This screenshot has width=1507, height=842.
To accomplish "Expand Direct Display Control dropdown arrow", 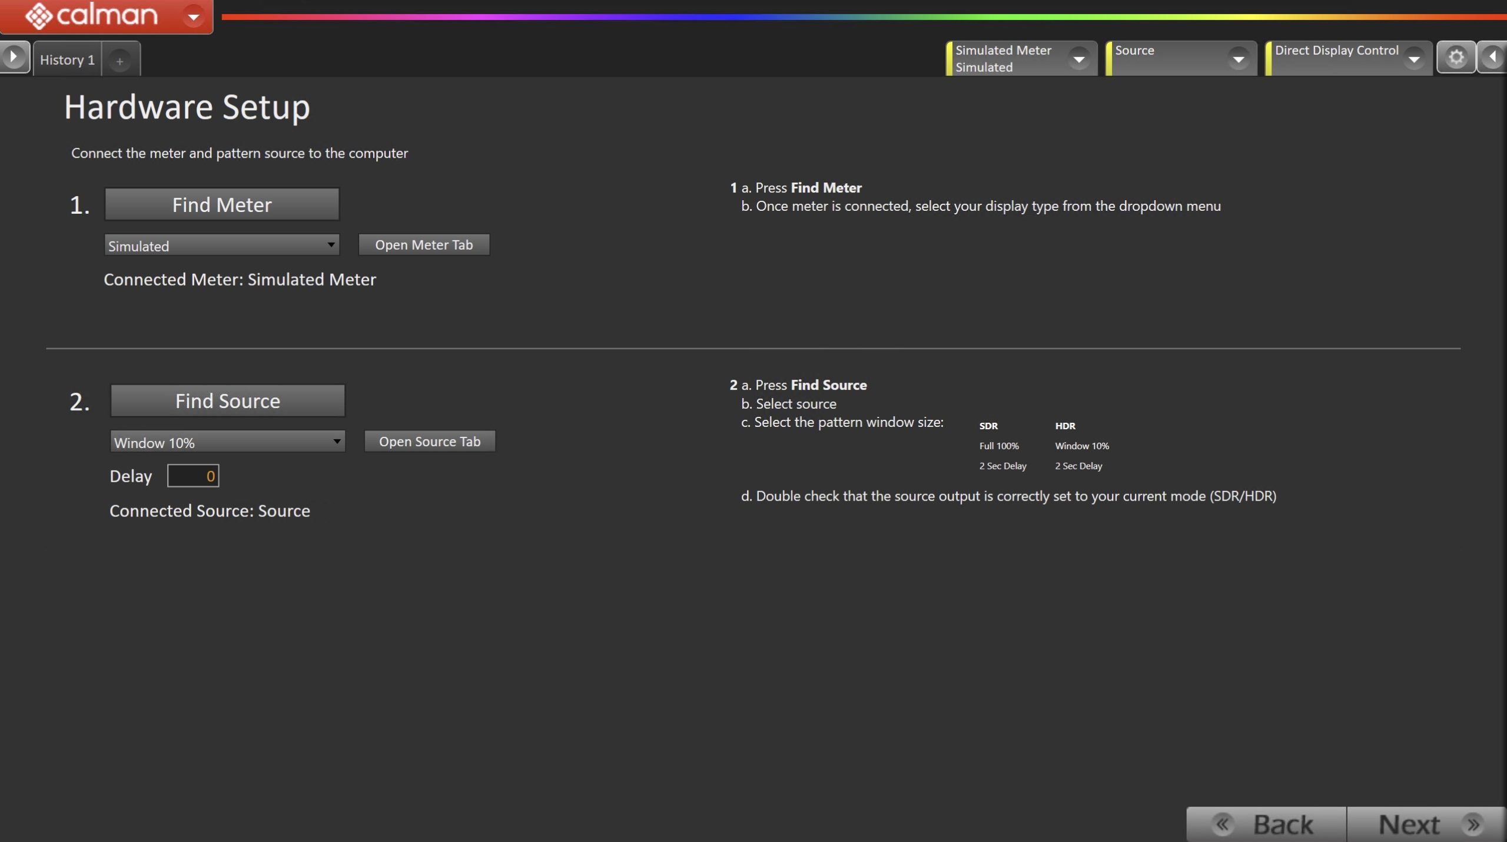I will 1413,59.
